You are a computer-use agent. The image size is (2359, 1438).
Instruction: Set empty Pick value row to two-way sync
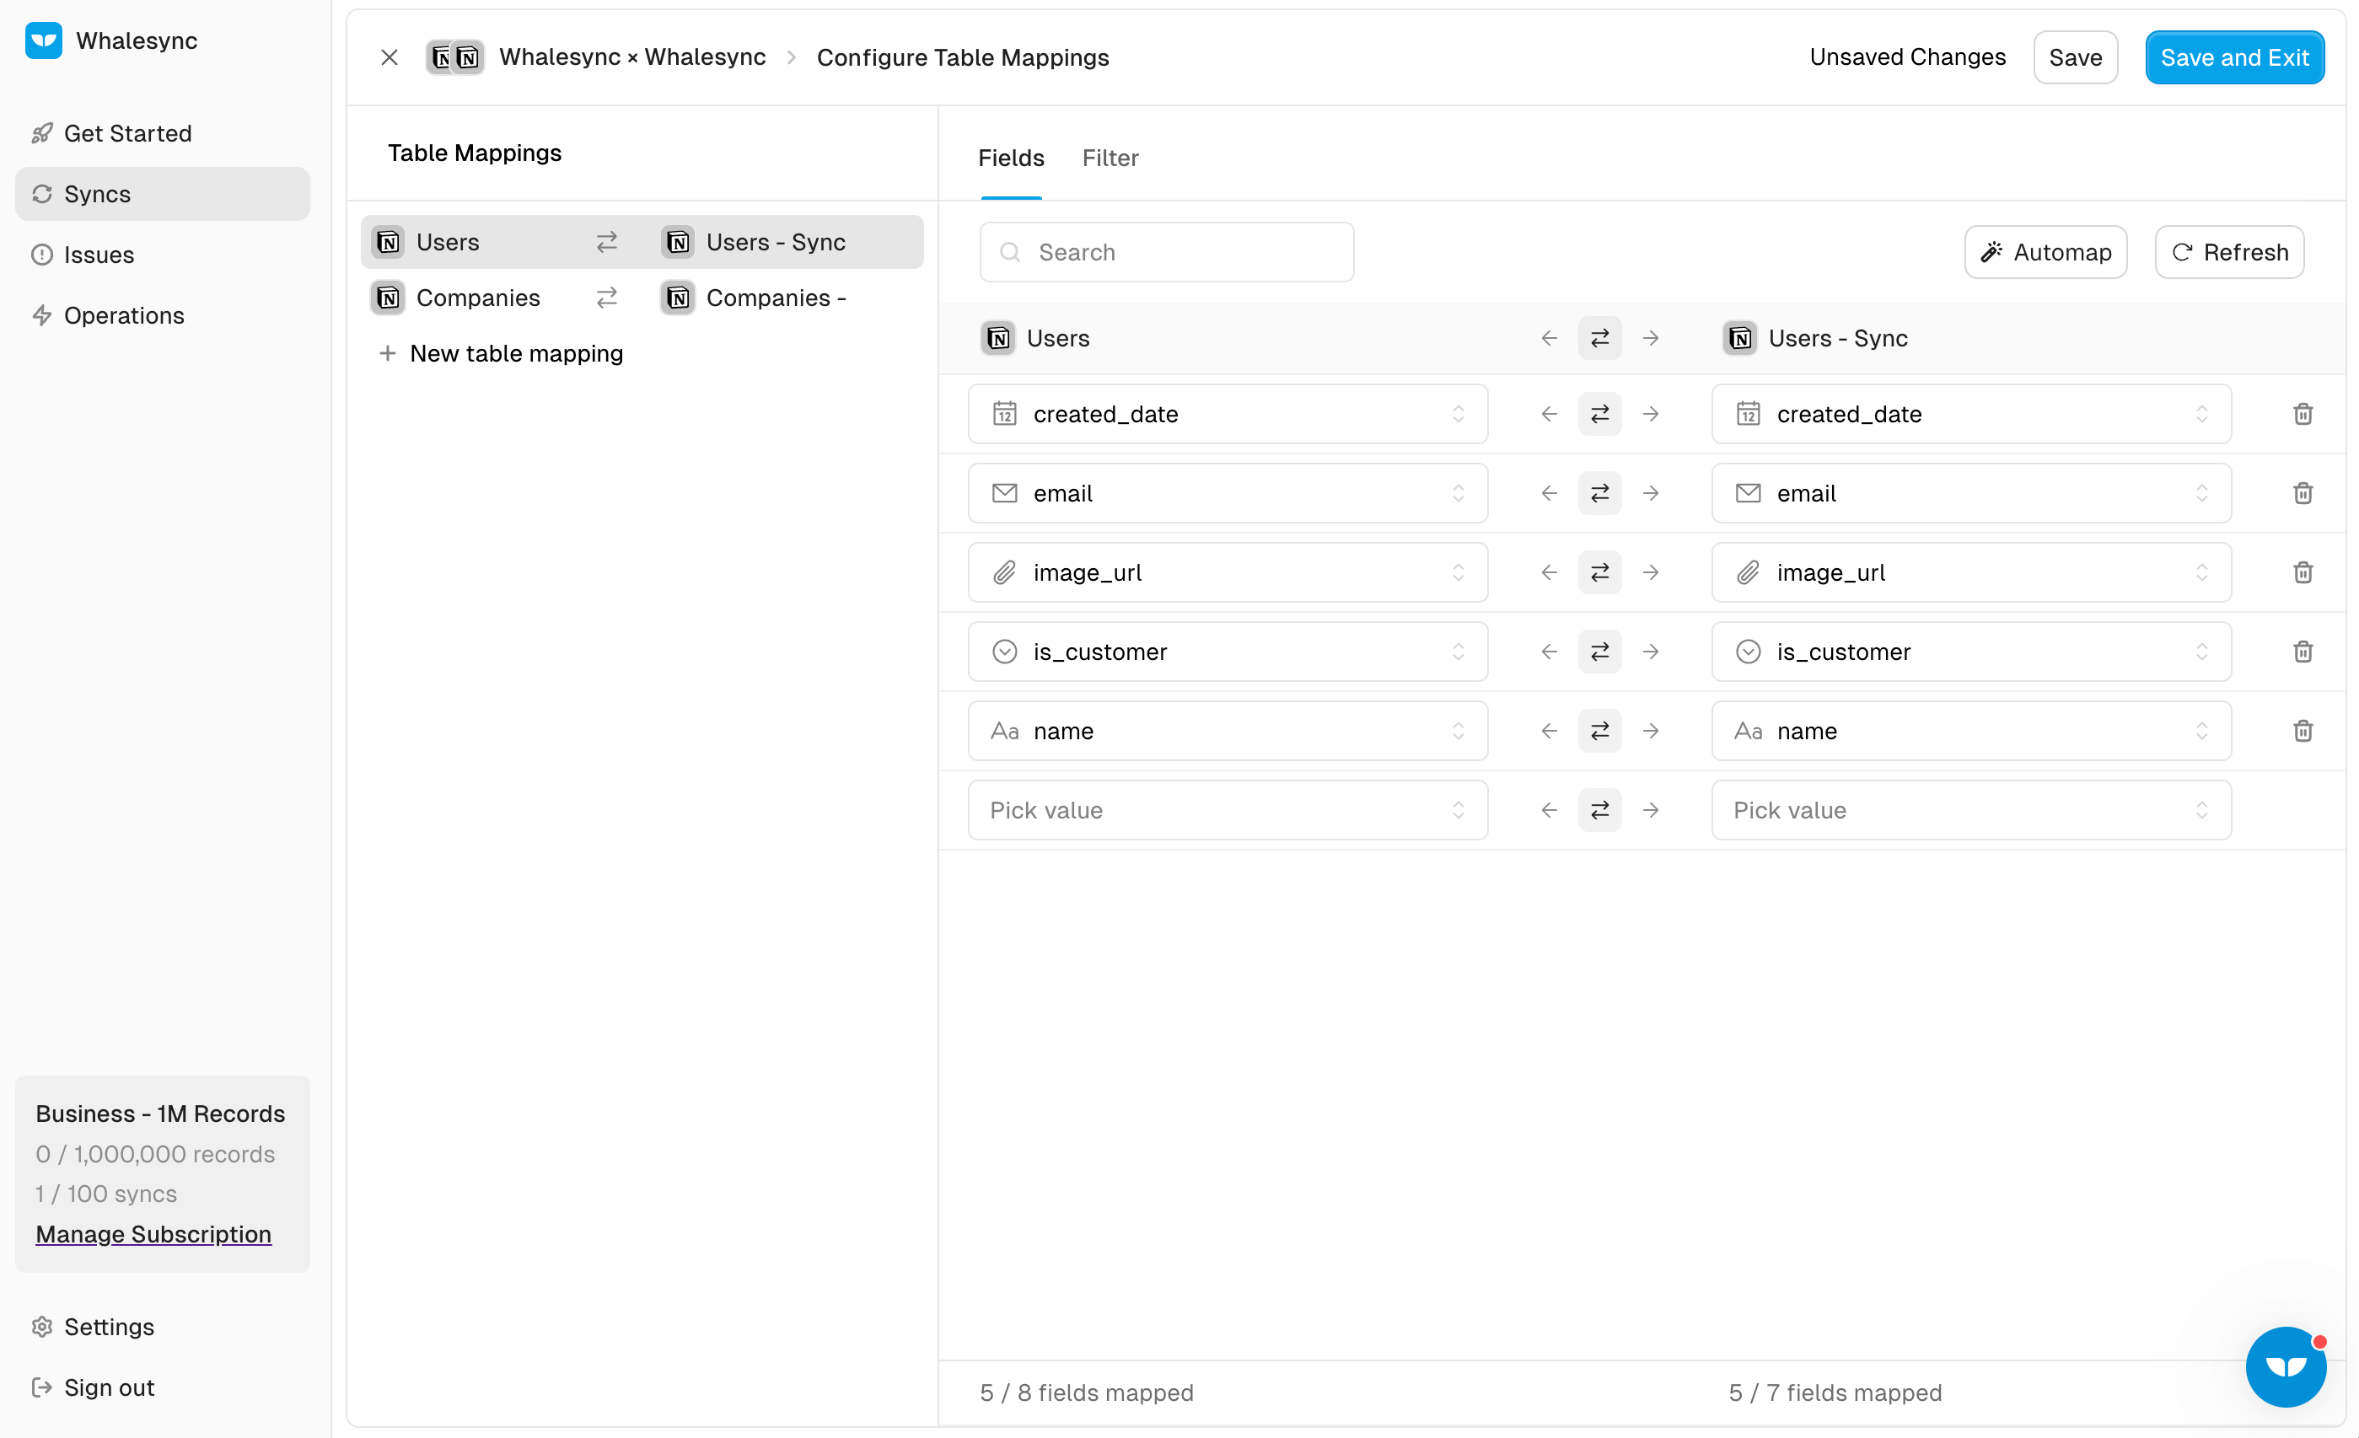pos(1600,810)
